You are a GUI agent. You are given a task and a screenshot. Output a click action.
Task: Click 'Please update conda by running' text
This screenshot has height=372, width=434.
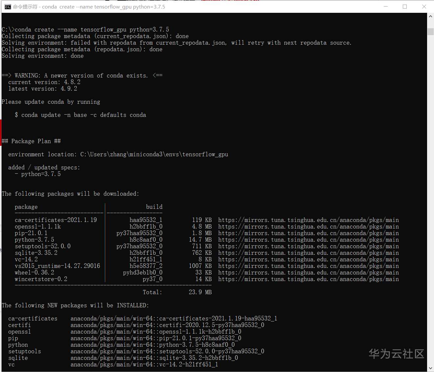point(51,102)
